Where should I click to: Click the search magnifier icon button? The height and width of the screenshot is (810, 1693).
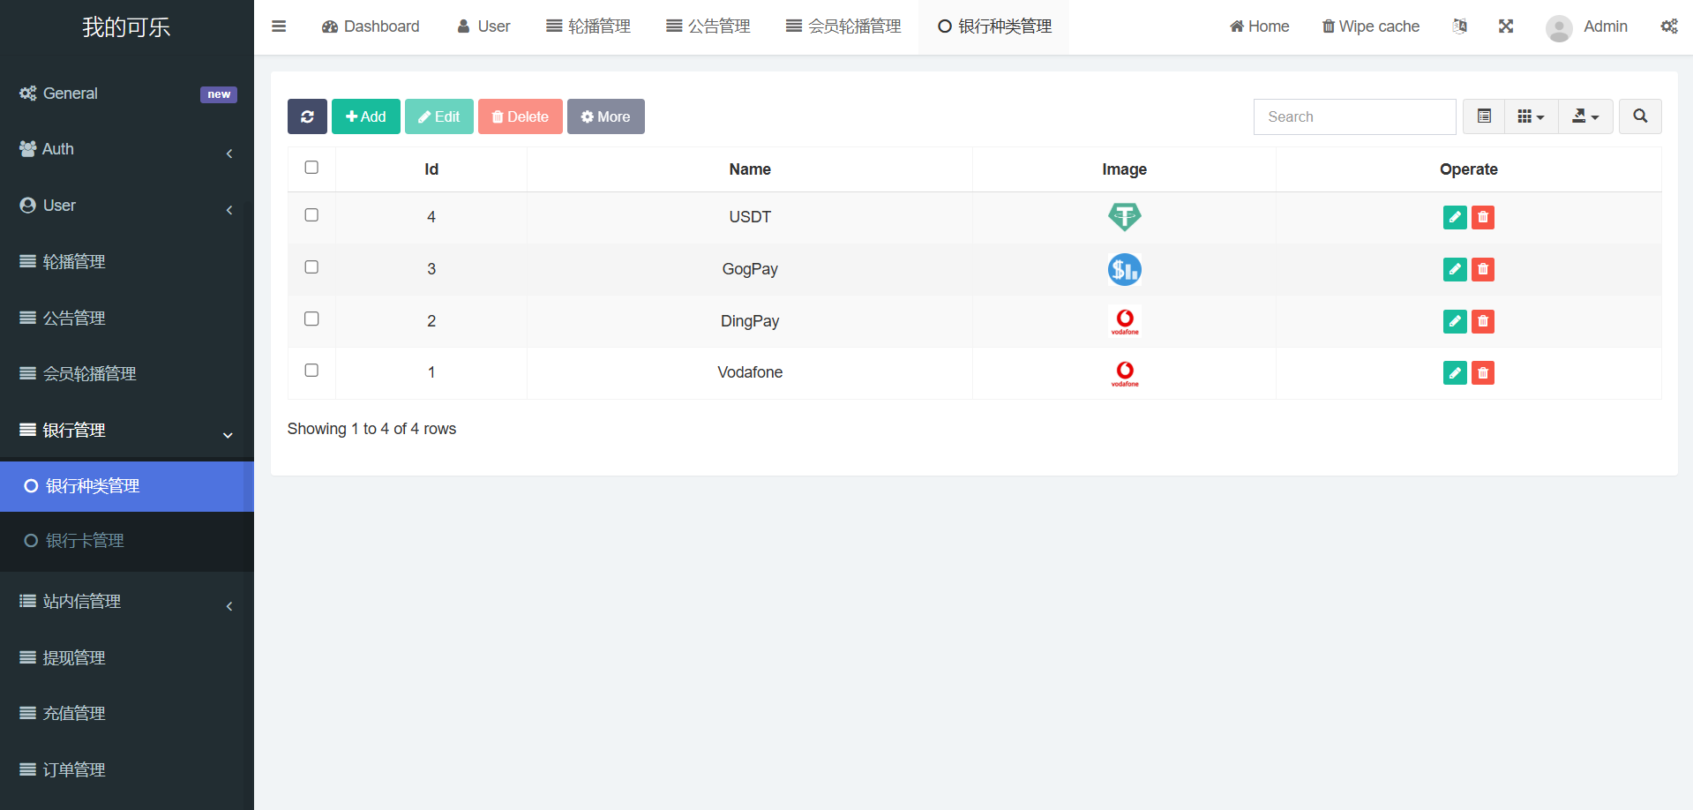point(1640,116)
